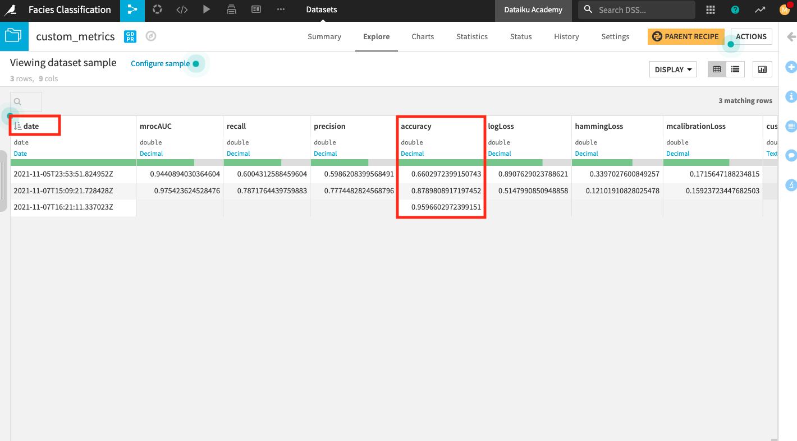Screen dimensions: 797x441
Task: Select cell 0.5147990850948858 in logLoss
Action: click(x=528, y=191)
